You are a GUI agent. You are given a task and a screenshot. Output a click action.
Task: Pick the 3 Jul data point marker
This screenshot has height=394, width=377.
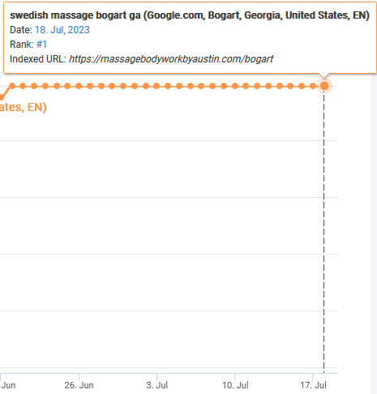point(156,86)
